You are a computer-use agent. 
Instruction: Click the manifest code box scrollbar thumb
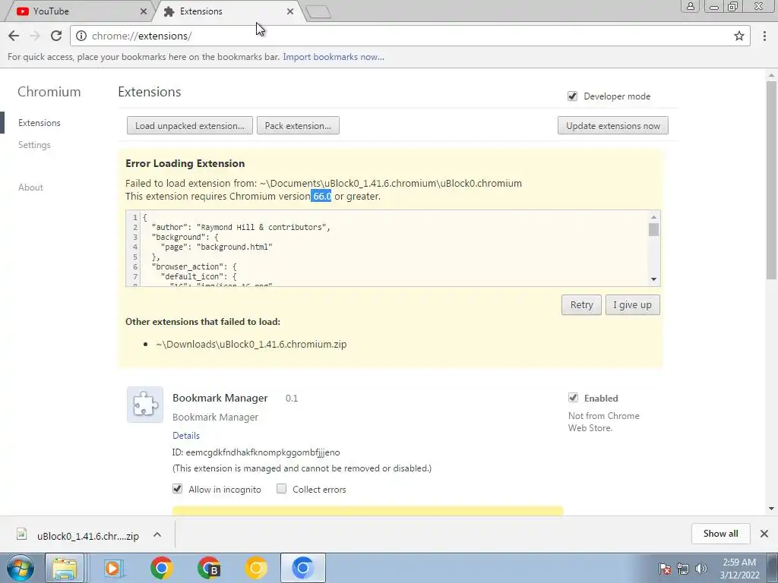[x=653, y=229]
